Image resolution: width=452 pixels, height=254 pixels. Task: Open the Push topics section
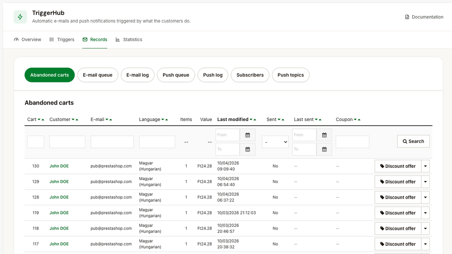tap(291, 75)
